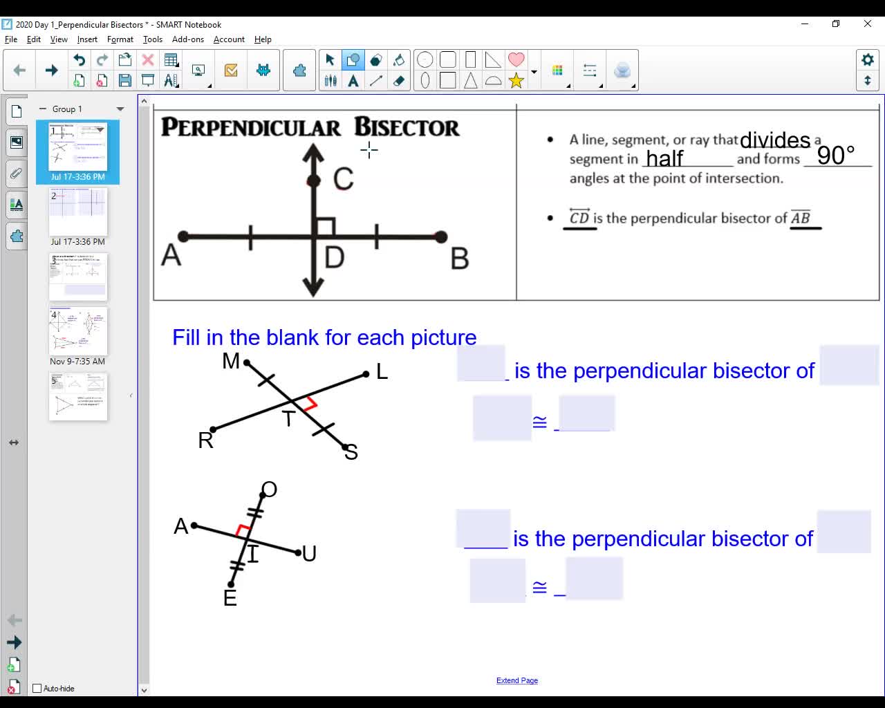Open the Tools menu
The height and width of the screenshot is (708, 885).
coord(152,39)
